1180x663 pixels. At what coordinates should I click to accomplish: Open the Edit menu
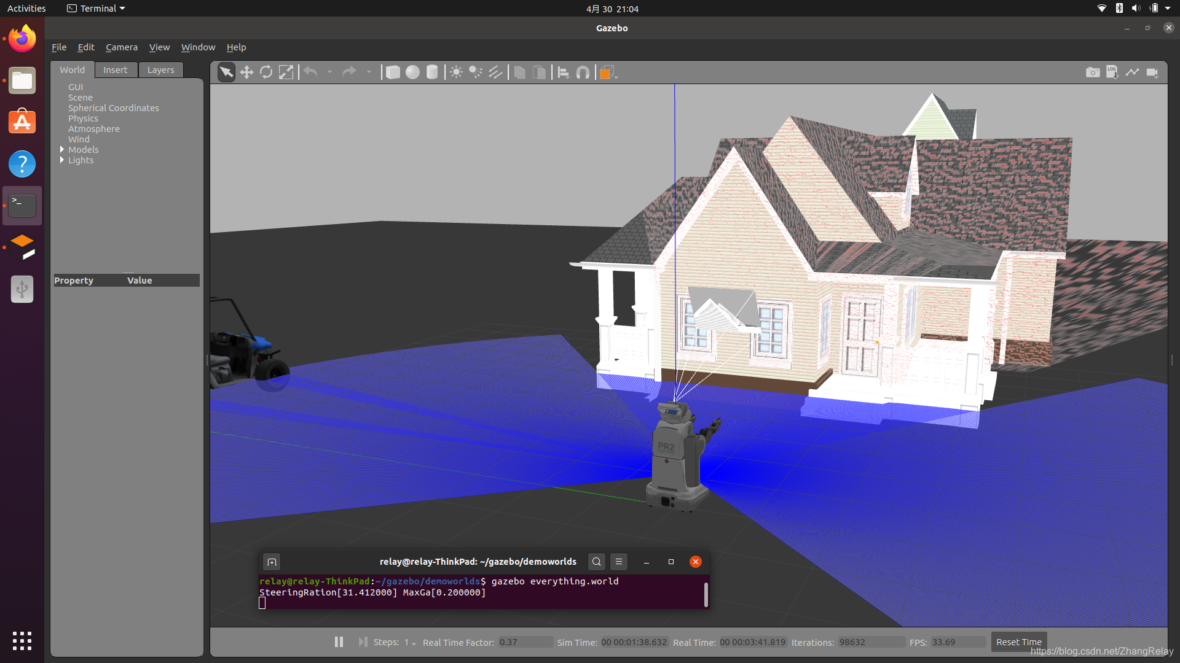click(86, 47)
